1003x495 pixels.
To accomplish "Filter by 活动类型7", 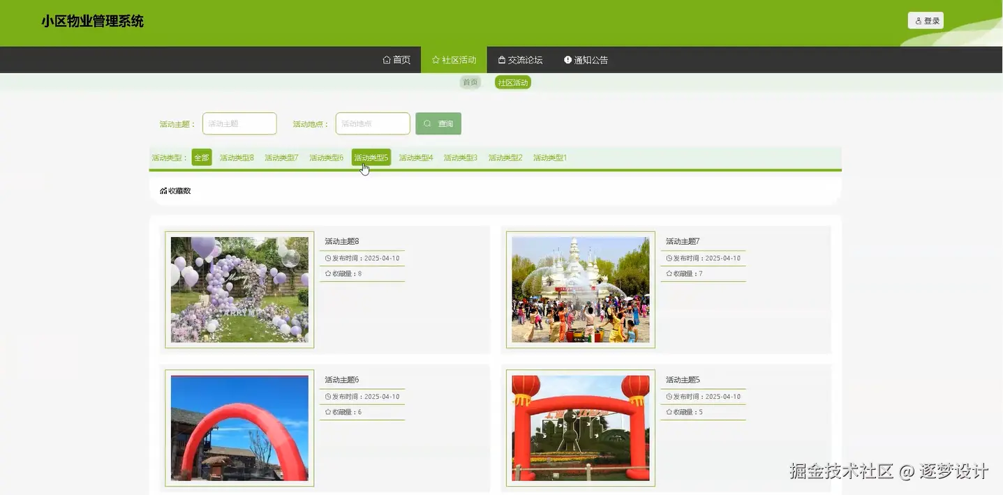I will pyautogui.click(x=281, y=158).
